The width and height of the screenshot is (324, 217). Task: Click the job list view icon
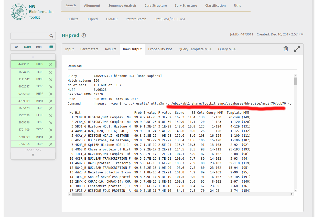[50, 47]
